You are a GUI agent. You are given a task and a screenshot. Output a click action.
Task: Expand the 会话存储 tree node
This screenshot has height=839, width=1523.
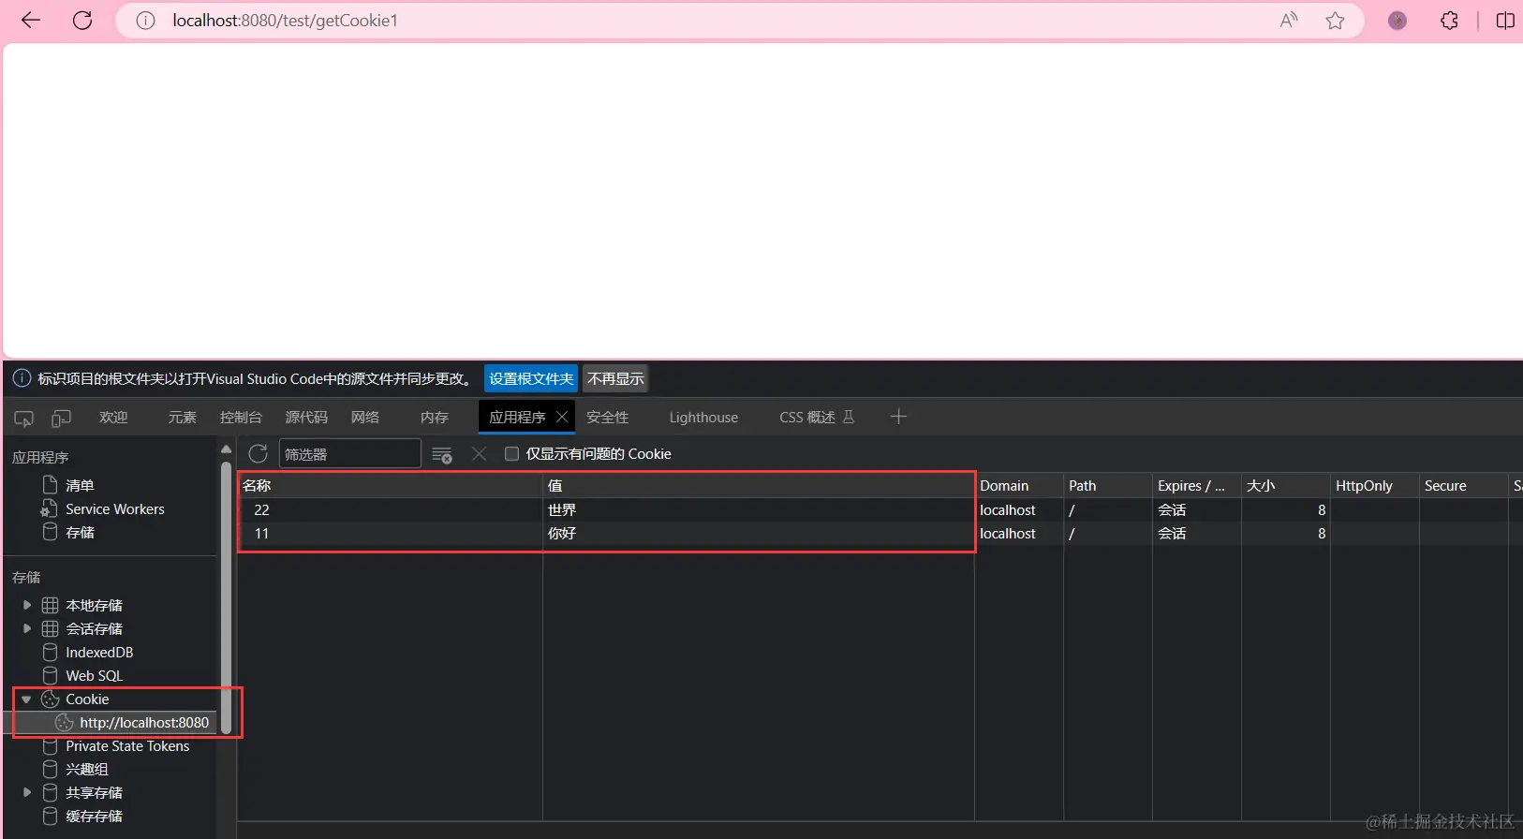click(27, 628)
